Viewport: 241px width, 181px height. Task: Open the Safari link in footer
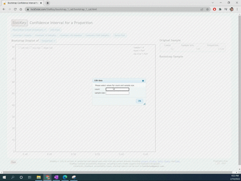[x=160, y=161]
